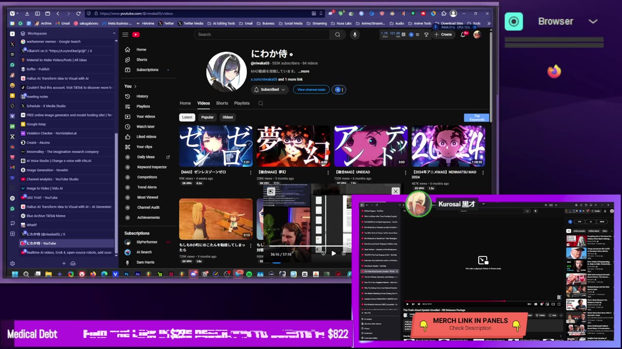Open Subscriptions in the YouTube sidebar
This screenshot has width=622, height=349.
coord(147,70)
